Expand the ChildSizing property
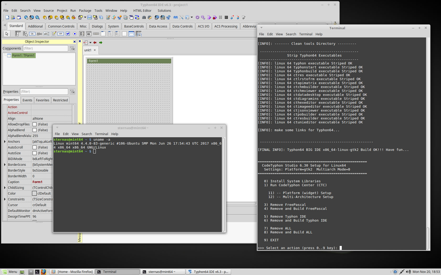441x275 pixels. click(5, 188)
